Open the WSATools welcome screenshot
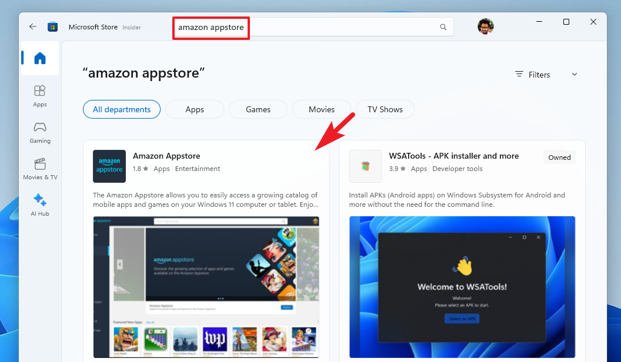 (462, 287)
